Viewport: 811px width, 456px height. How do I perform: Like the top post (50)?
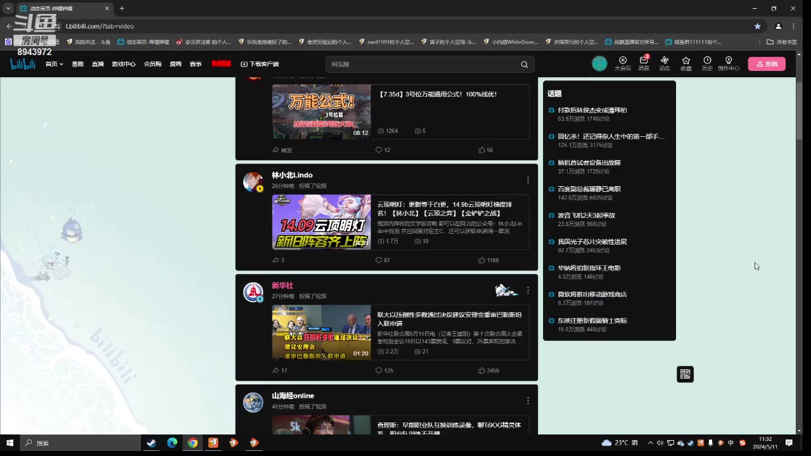(485, 150)
